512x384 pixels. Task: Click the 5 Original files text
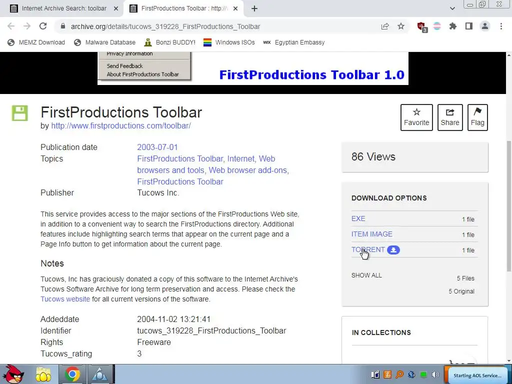point(461,291)
